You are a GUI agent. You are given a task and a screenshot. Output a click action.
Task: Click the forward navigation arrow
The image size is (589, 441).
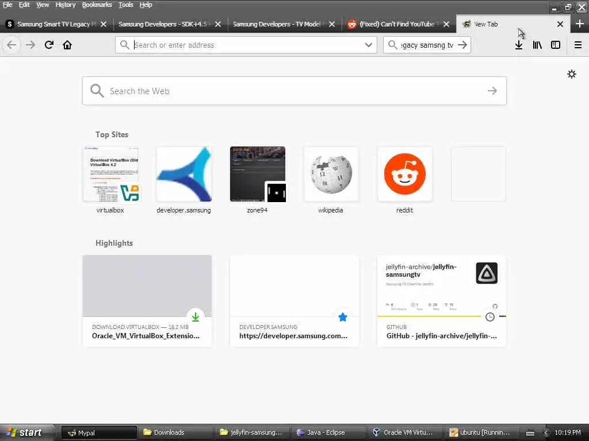[x=30, y=45]
